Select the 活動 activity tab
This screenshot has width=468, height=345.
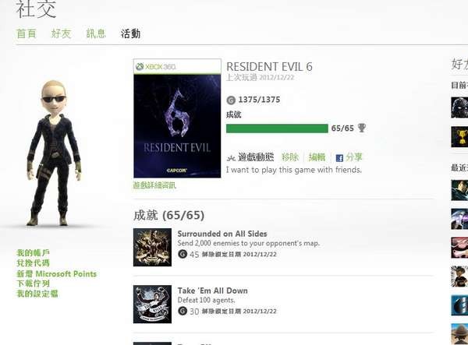point(130,33)
